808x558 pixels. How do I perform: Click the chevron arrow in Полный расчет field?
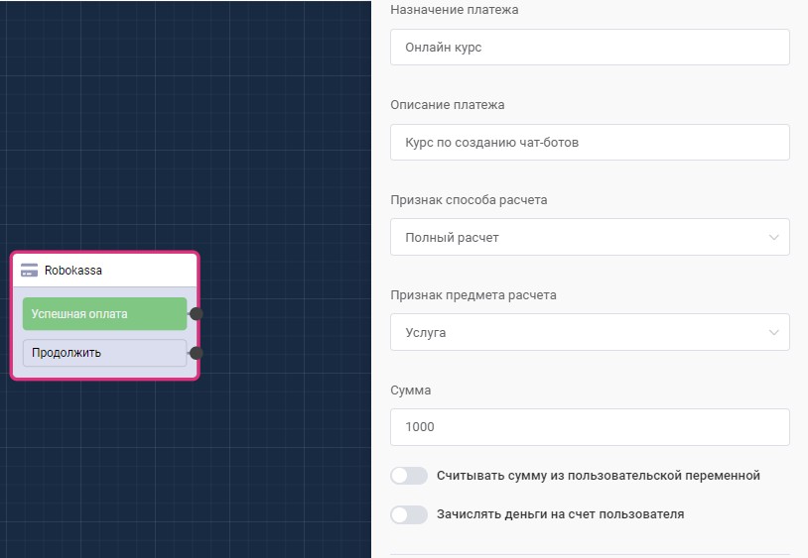[773, 238]
